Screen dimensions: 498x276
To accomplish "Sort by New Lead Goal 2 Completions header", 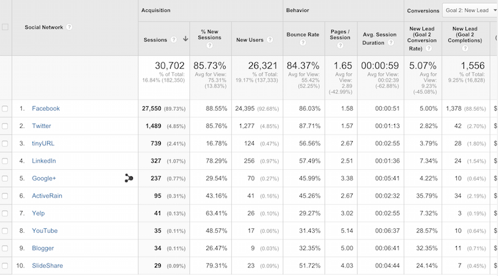I will coord(465,34).
